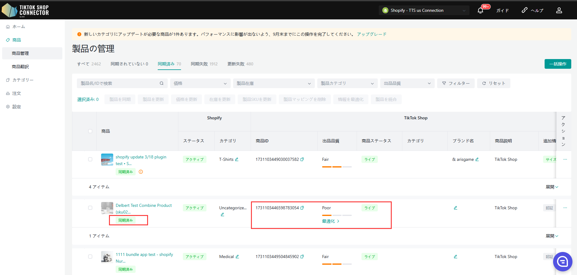The image size is (577, 275).
Task: Select the shopify update 3/18 plugin row checkbox
Action: pyautogui.click(x=90, y=159)
